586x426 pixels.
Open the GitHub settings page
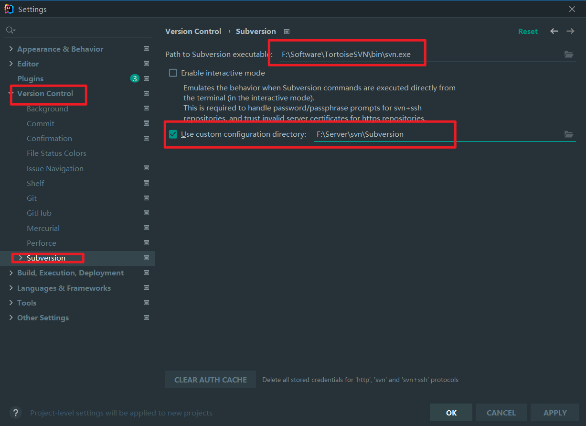(39, 213)
